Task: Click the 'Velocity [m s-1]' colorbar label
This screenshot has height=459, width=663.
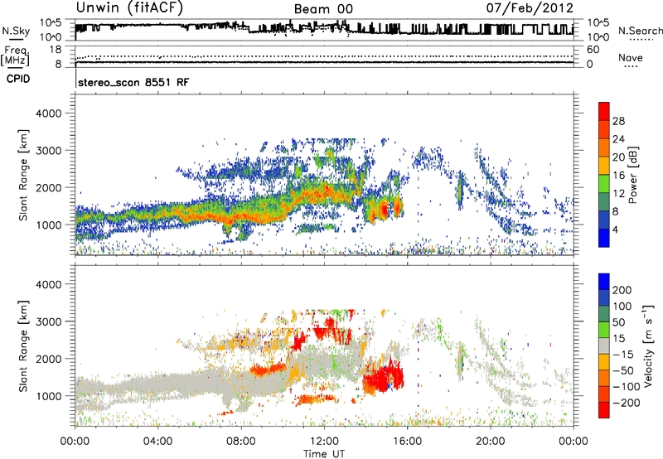Action: tap(647, 345)
